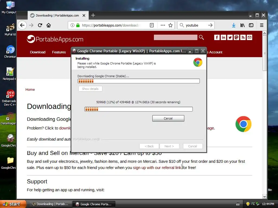Select MyPal 68 desktop shortcut

coord(10,30)
